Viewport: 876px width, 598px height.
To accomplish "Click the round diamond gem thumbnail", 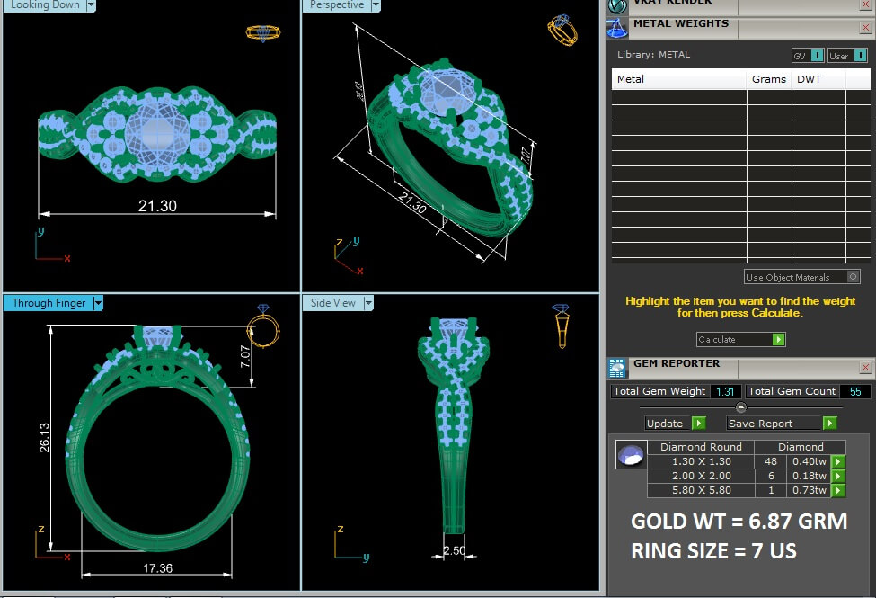I will (x=632, y=454).
